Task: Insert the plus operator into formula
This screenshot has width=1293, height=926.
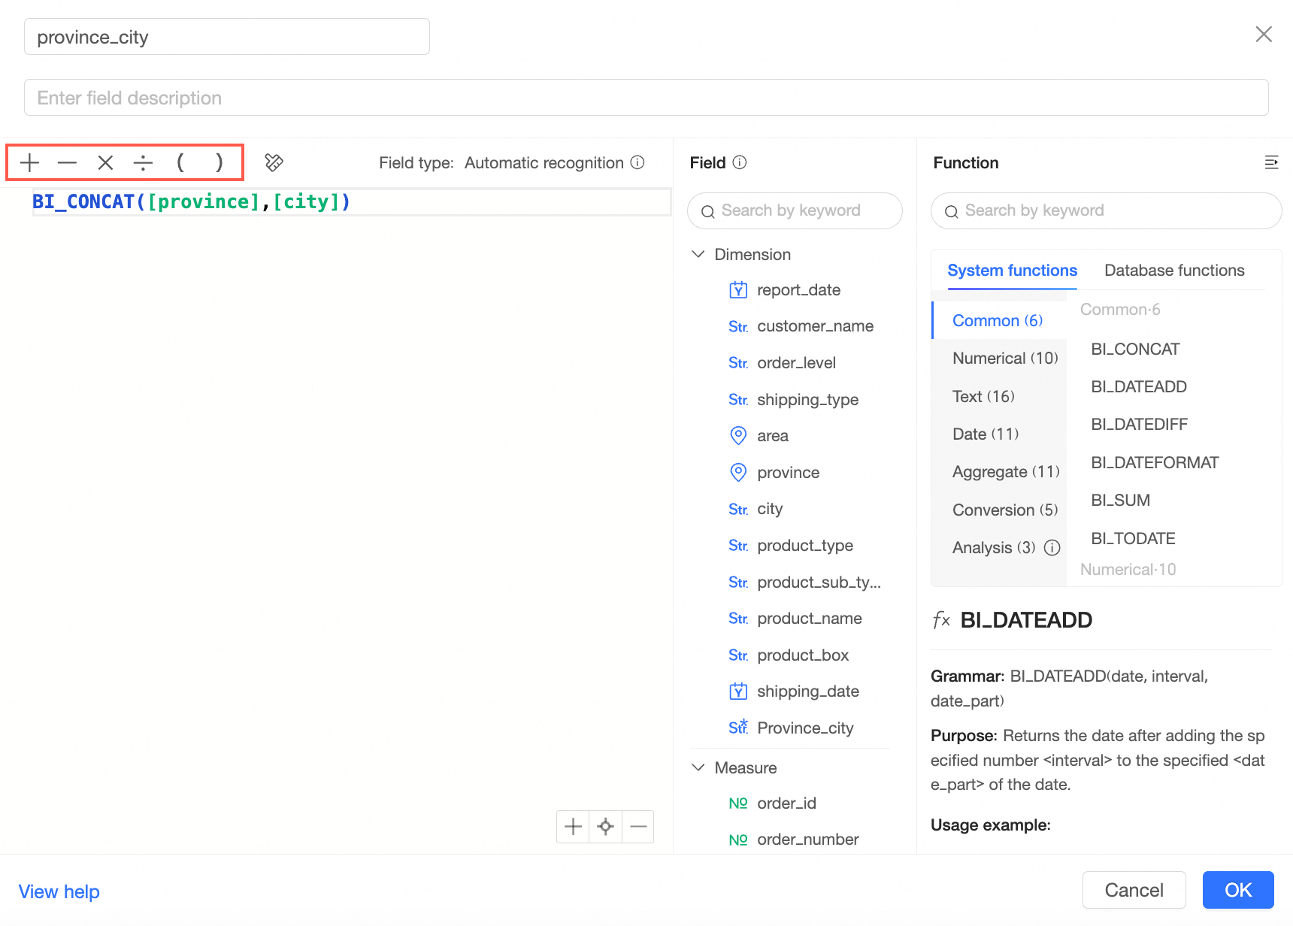Action: coord(30,162)
